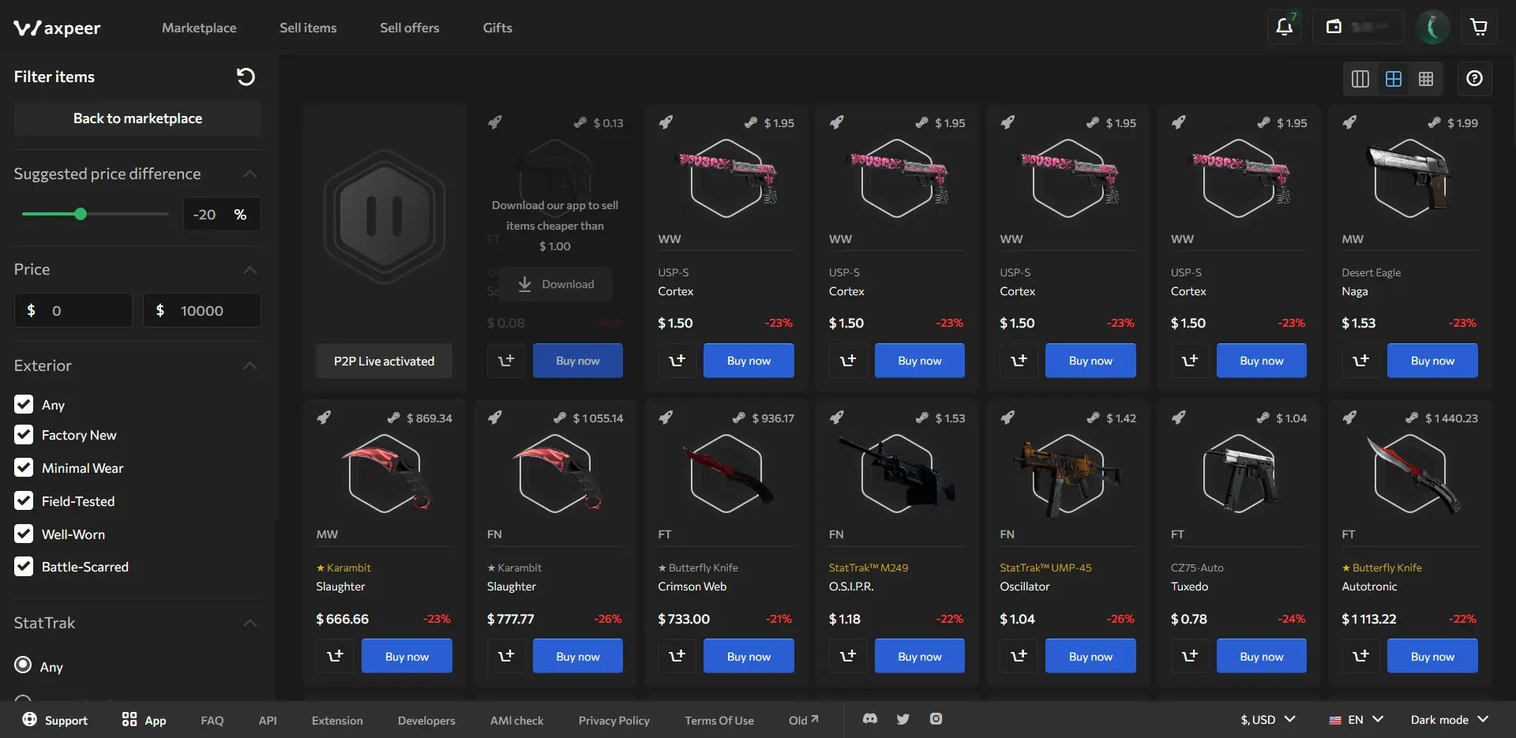Open the EN language dropdown
This screenshot has height=738, width=1516.
point(1356,720)
